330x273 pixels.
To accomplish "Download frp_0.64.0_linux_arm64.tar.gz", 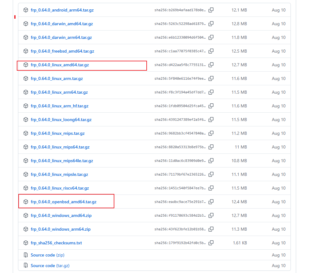I will pos(59,92).
